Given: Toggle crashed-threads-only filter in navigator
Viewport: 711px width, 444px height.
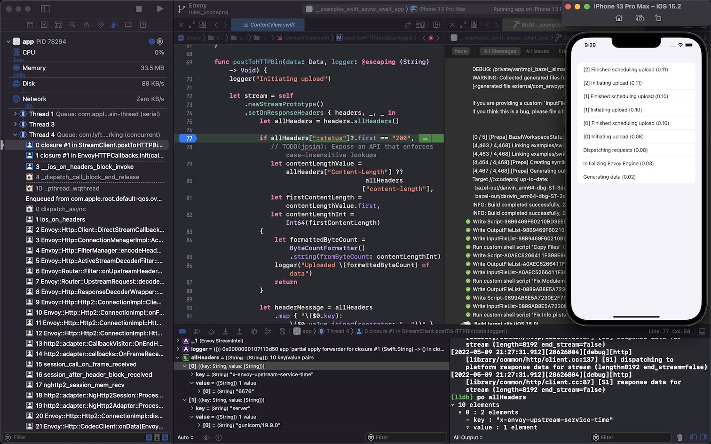Looking at the screenshot, I should click(x=149, y=437).
